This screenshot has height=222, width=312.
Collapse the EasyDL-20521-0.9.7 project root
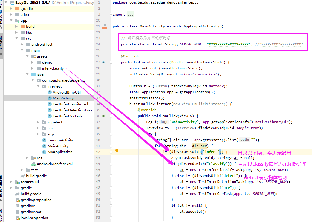point(6,3)
